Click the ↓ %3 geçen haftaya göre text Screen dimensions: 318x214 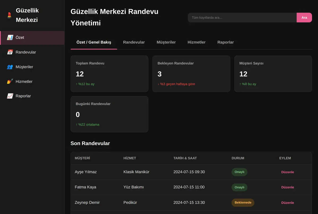[x=176, y=84]
